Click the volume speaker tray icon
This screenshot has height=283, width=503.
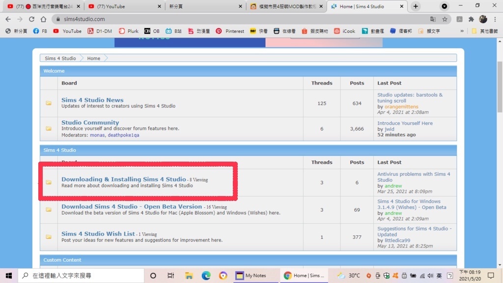[430, 276]
